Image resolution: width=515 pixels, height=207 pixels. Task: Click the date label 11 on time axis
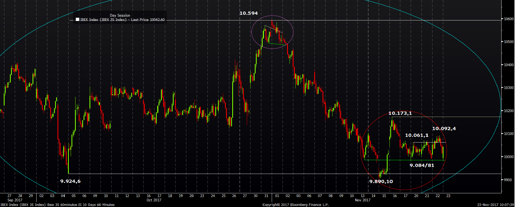pyautogui.click(x=117, y=196)
